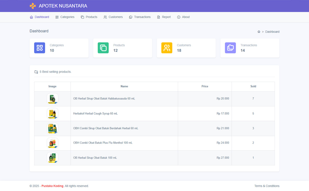
Task: Select the Categories grid icon in navigation
Action: [57, 17]
